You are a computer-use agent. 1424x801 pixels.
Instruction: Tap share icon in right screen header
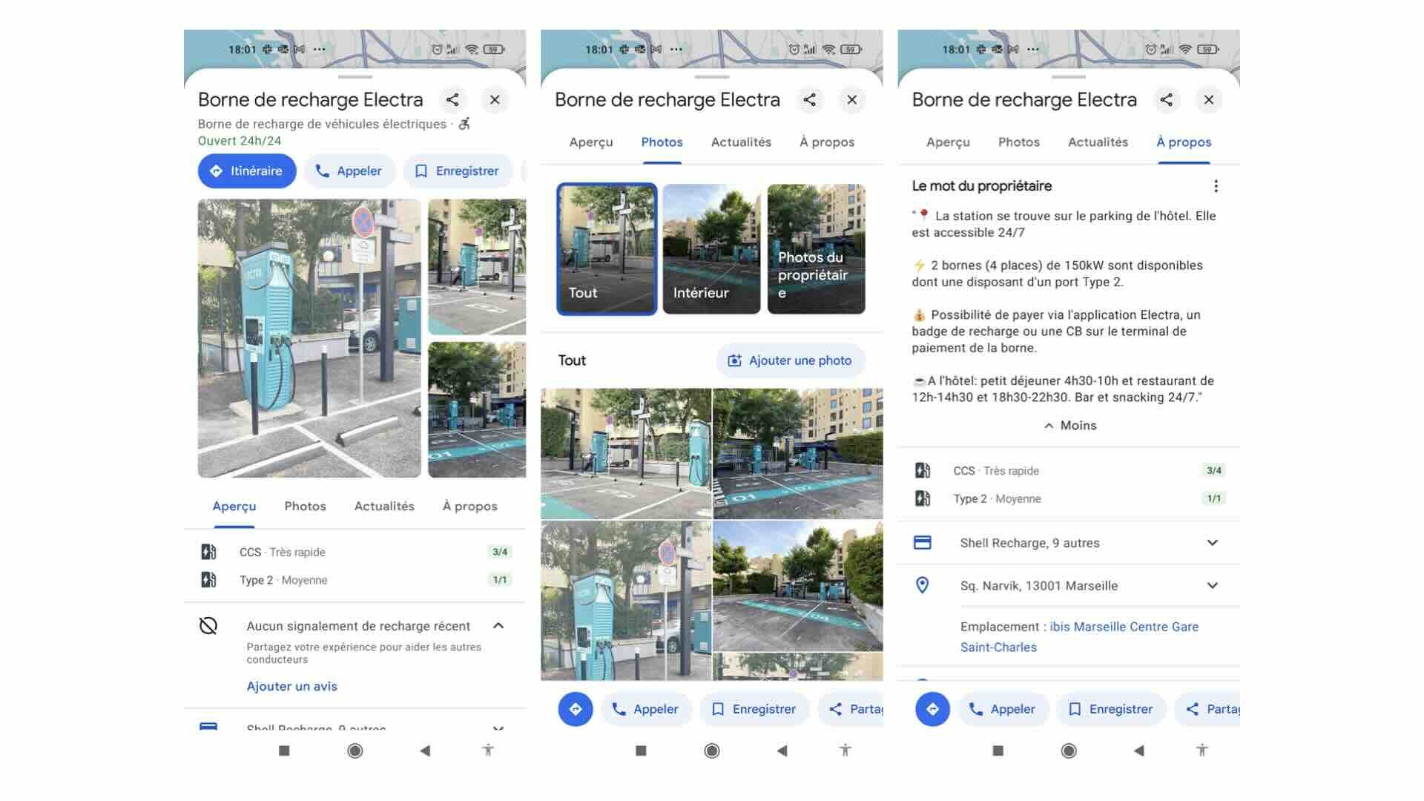[x=1167, y=100]
